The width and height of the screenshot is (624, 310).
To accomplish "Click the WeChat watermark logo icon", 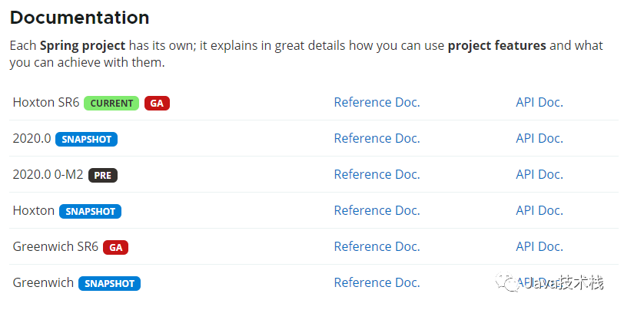I will click(506, 282).
